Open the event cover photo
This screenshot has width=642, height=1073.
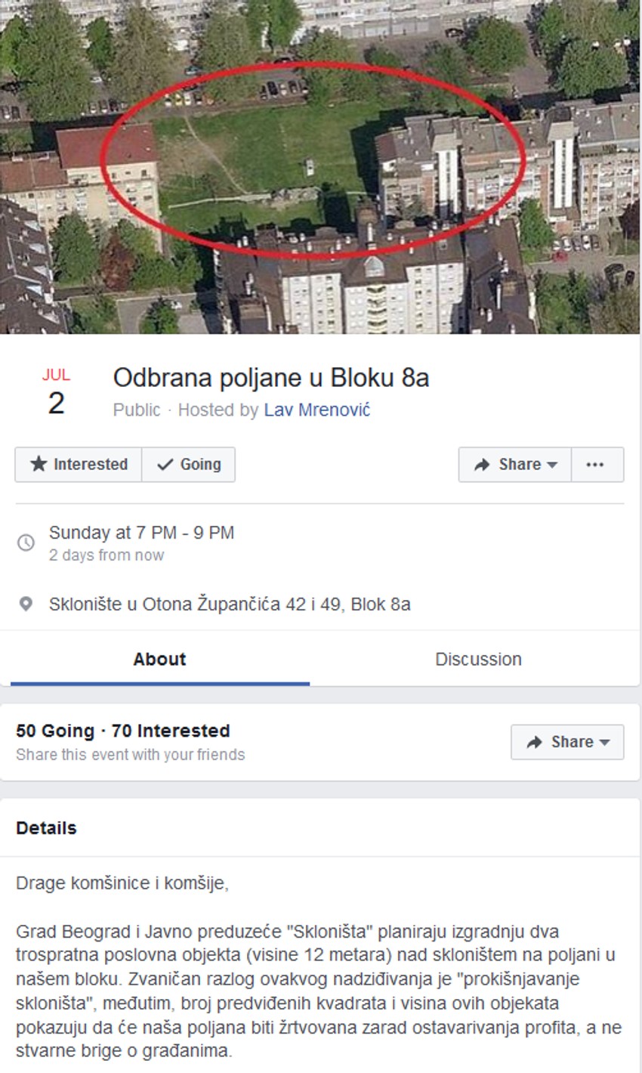(x=321, y=166)
